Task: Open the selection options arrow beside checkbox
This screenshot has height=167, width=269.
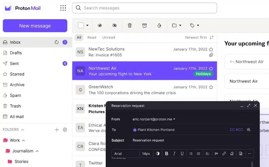Action: 87,25
